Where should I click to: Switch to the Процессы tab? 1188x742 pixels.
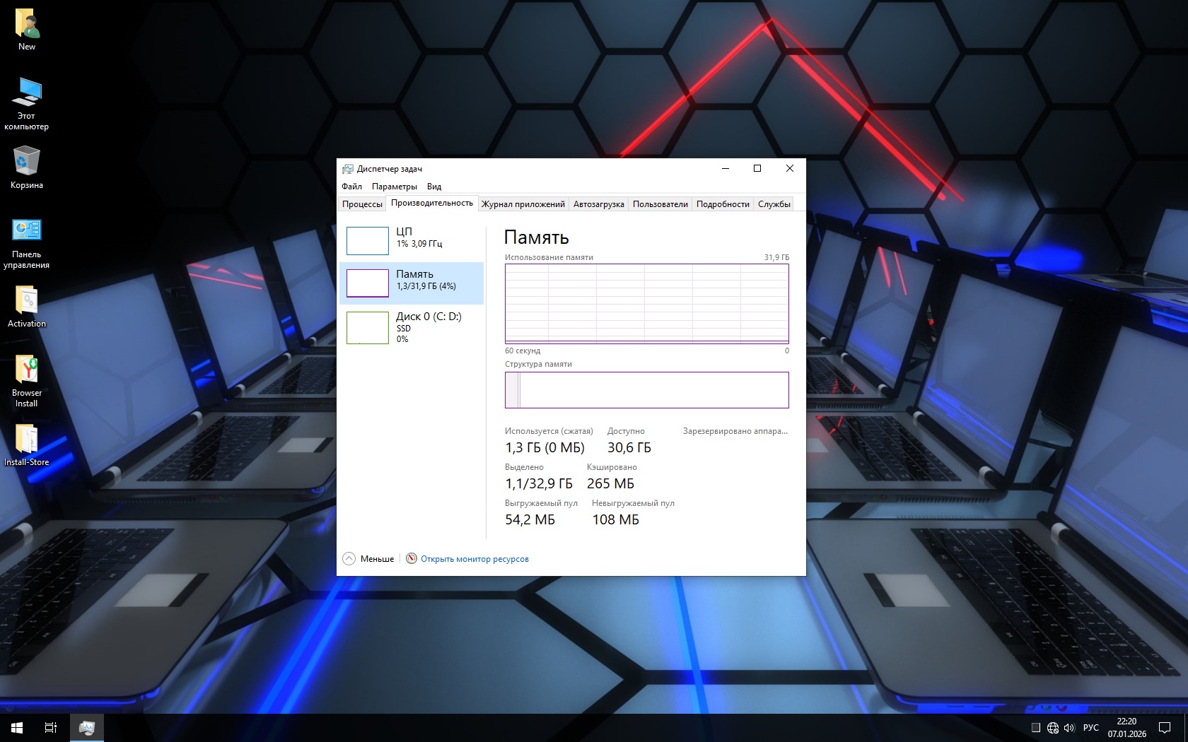[x=362, y=204]
